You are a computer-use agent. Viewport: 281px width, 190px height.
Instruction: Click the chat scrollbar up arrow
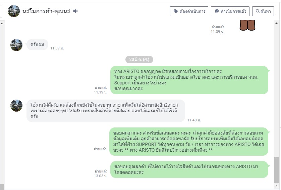point(276,23)
